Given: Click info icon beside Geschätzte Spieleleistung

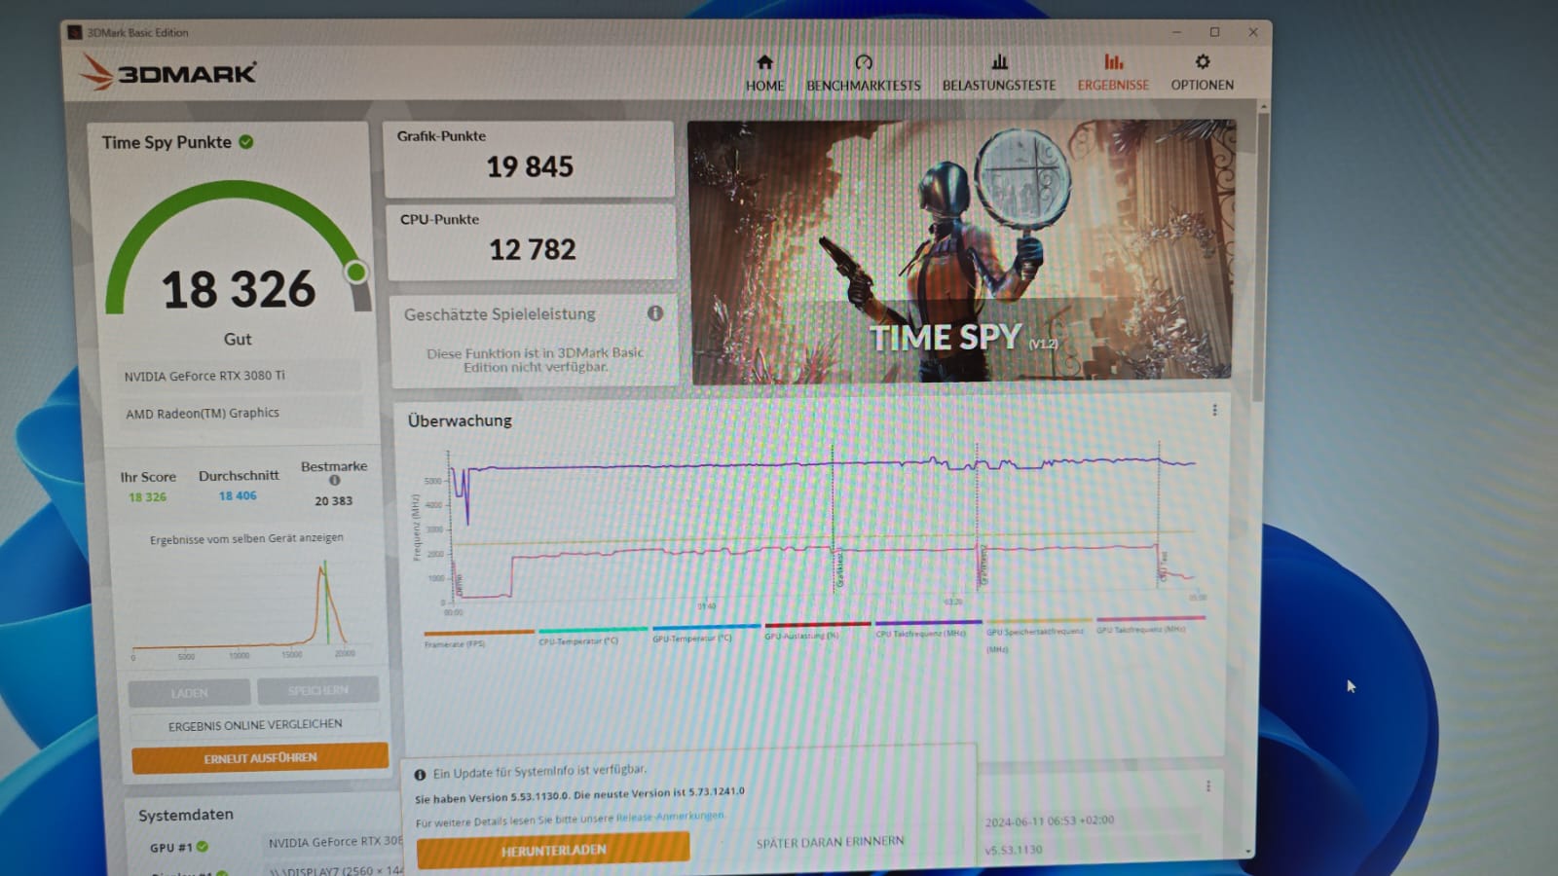Looking at the screenshot, I should pyautogui.click(x=655, y=313).
